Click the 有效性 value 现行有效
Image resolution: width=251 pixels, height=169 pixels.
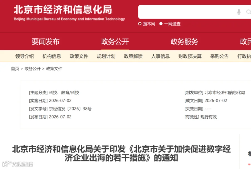point(209,117)
